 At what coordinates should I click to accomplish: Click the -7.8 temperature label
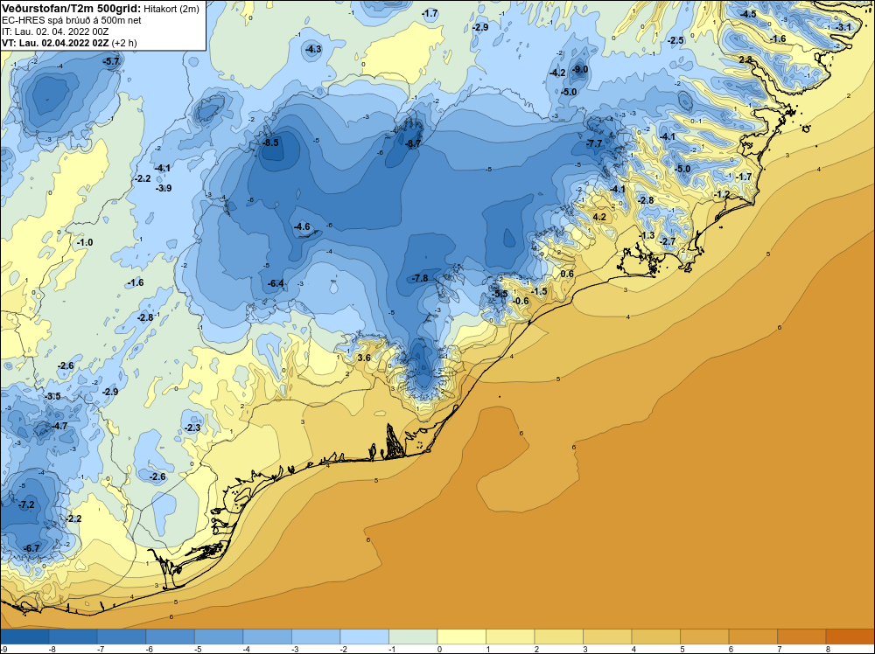(x=419, y=278)
